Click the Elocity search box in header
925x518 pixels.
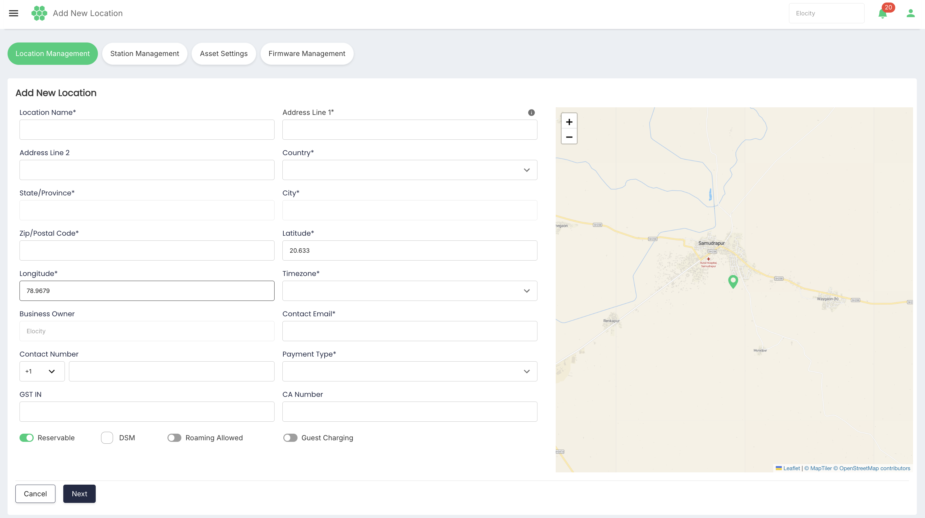(826, 13)
